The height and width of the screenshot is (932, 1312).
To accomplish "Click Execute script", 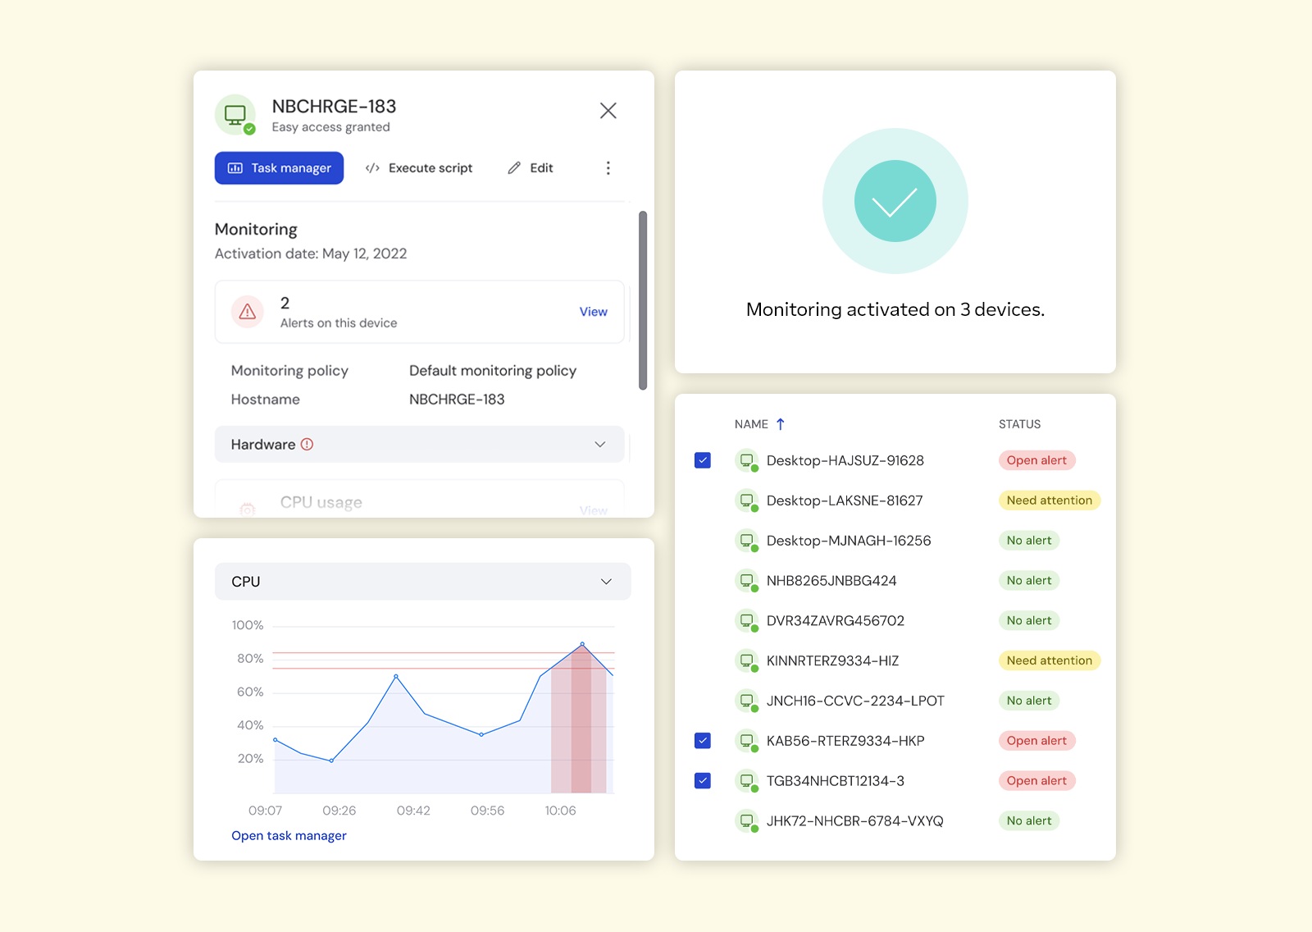I will (x=419, y=168).
